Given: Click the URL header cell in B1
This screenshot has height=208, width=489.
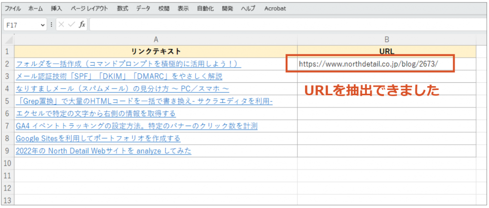Looking at the screenshot, I should [x=387, y=51].
